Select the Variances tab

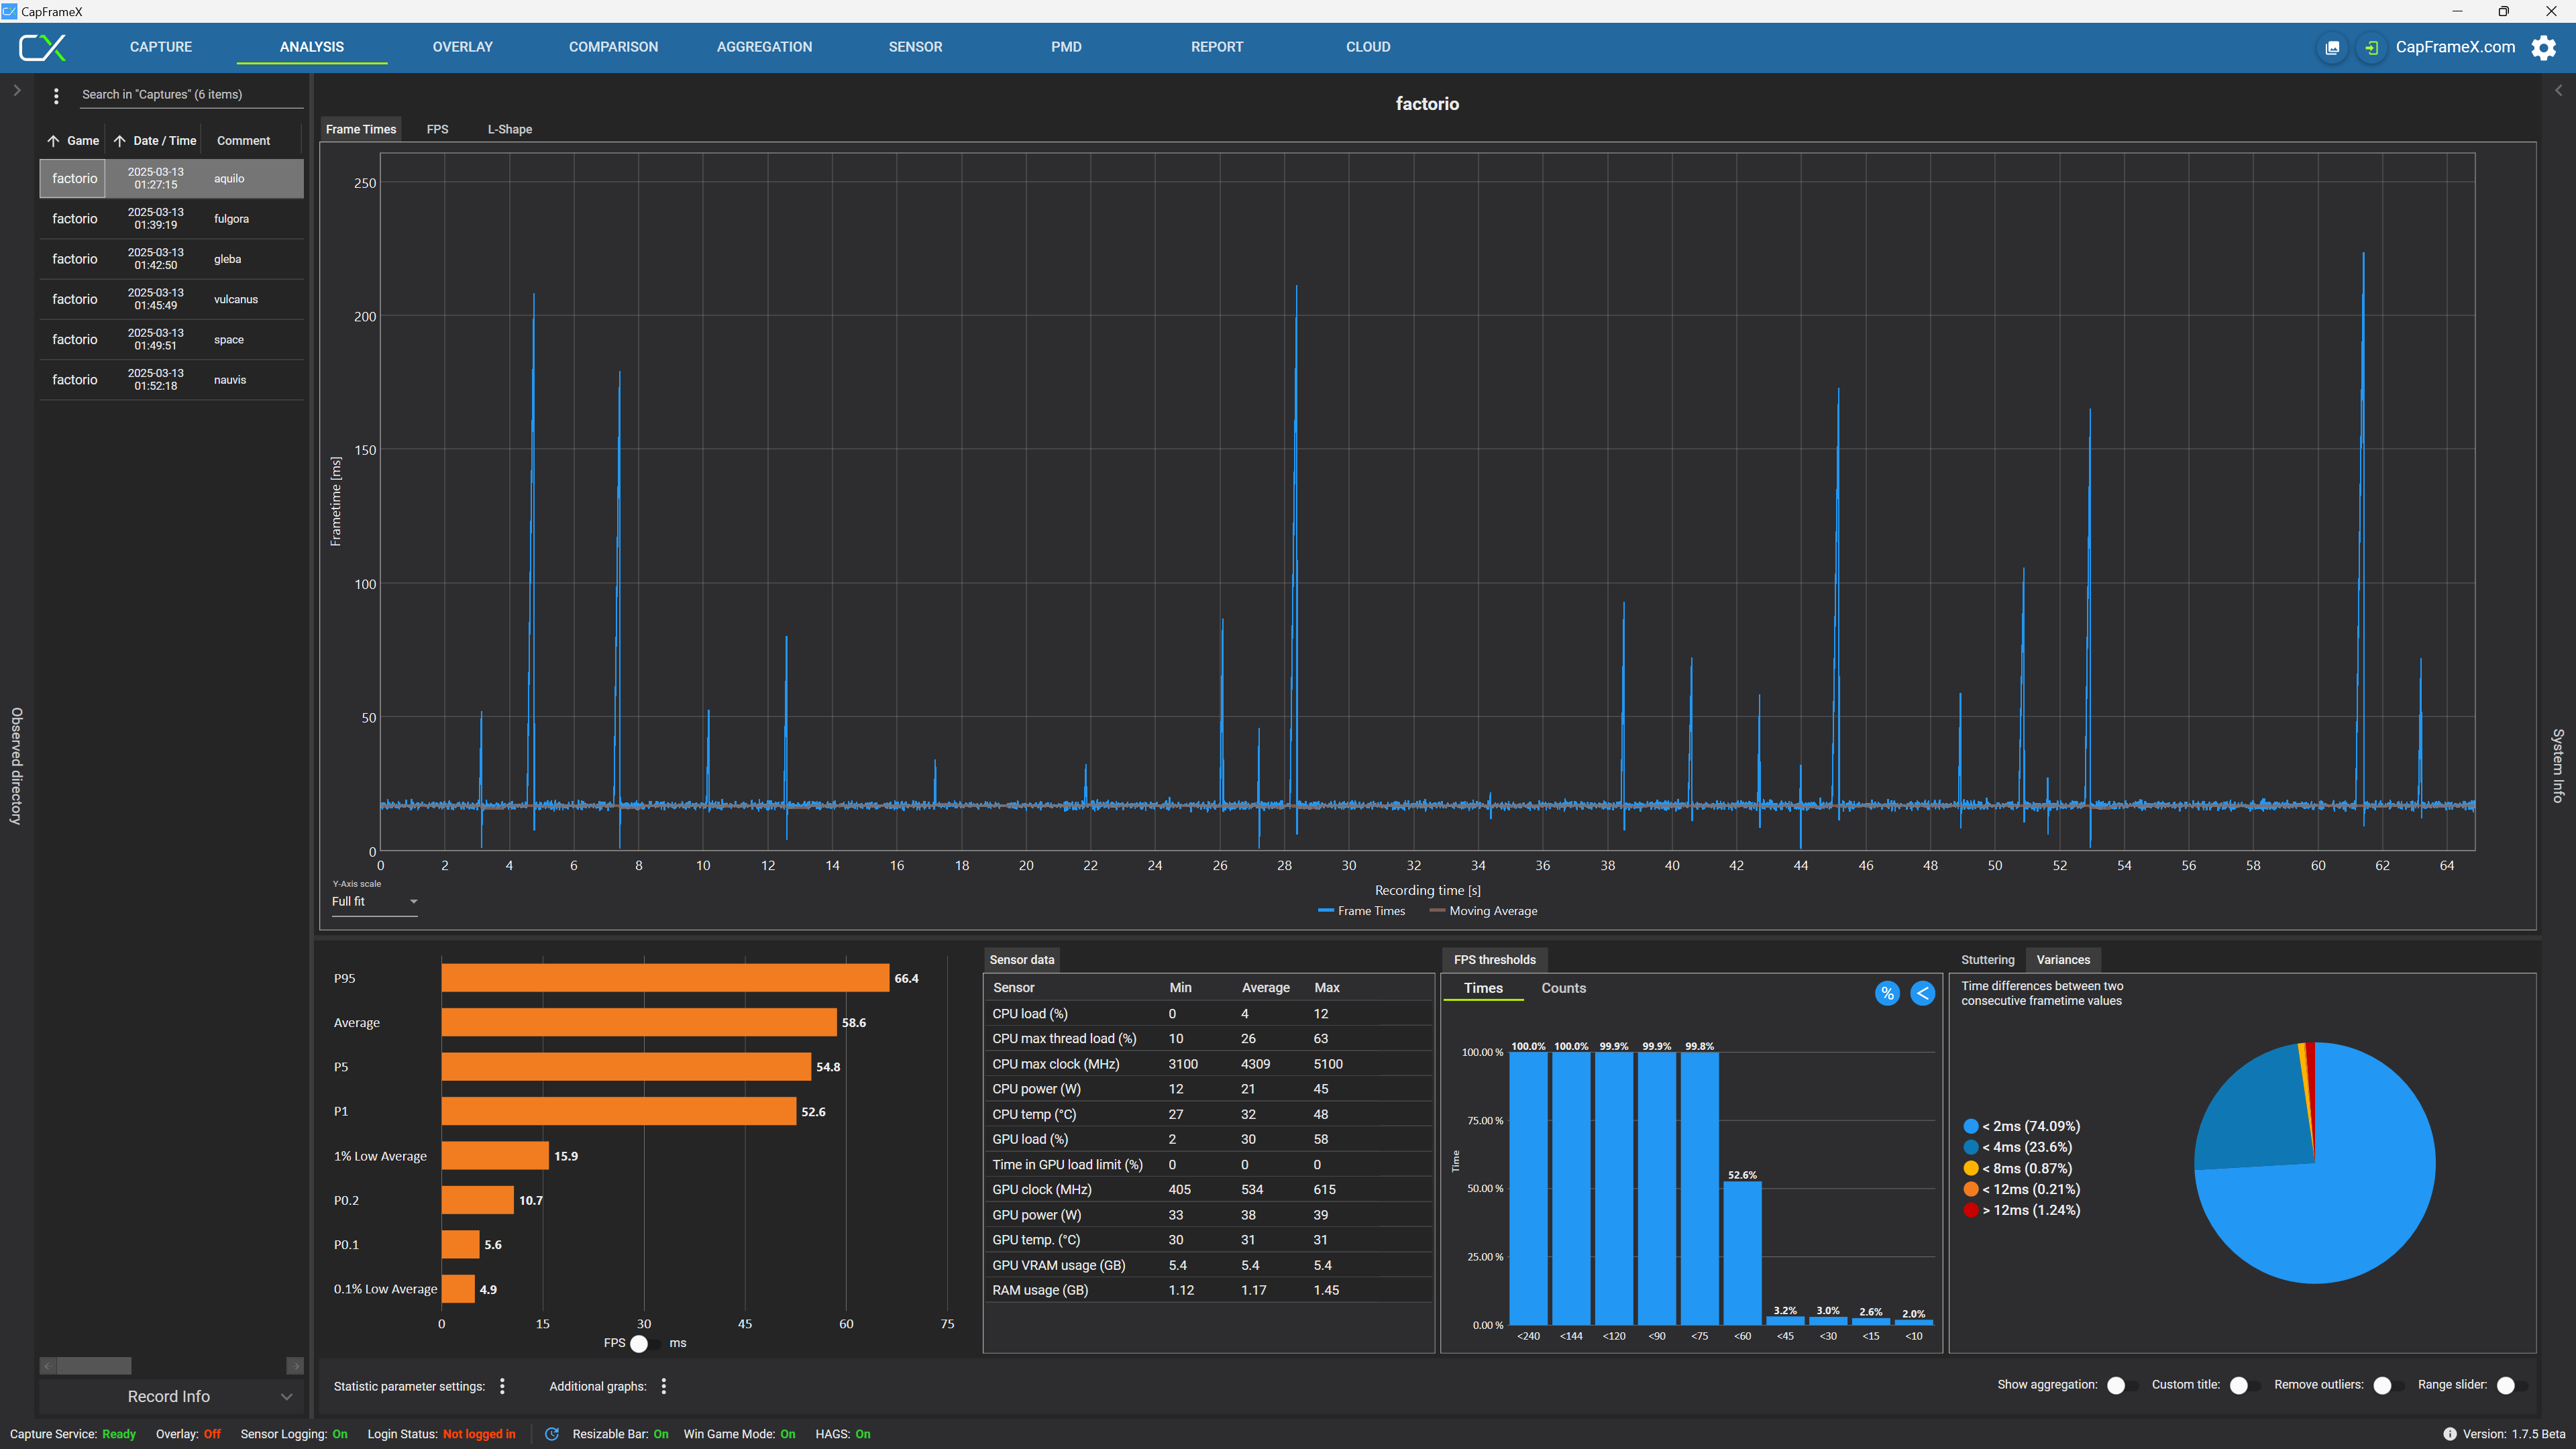tap(2063, 959)
